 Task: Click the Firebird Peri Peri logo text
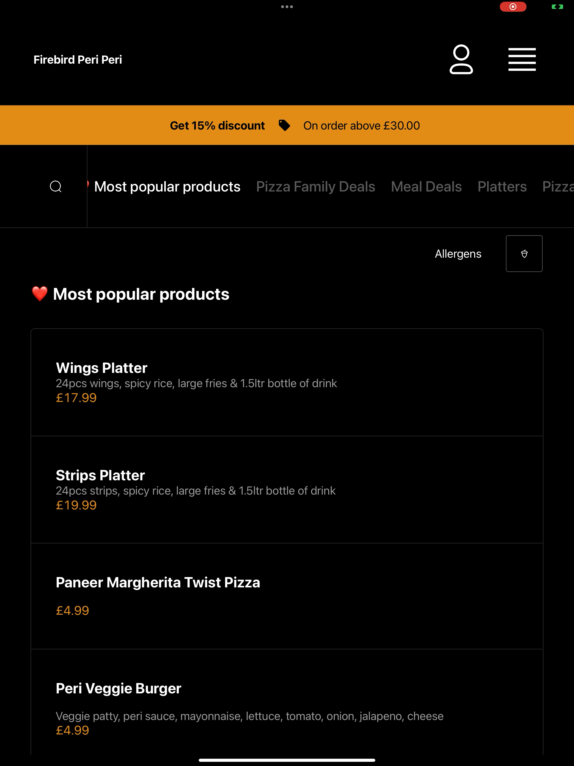pyautogui.click(x=78, y=59)
